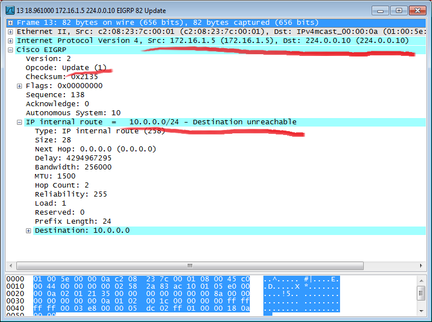
Task: Click hex bytes at offset 0030
Action: pyautogui.click(x=142, y=301)
